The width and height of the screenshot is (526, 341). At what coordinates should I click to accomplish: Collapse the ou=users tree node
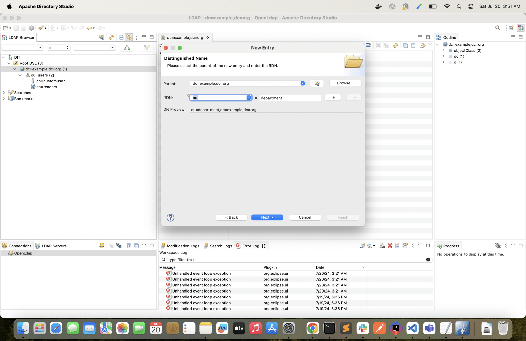click(x=20, y=75)
